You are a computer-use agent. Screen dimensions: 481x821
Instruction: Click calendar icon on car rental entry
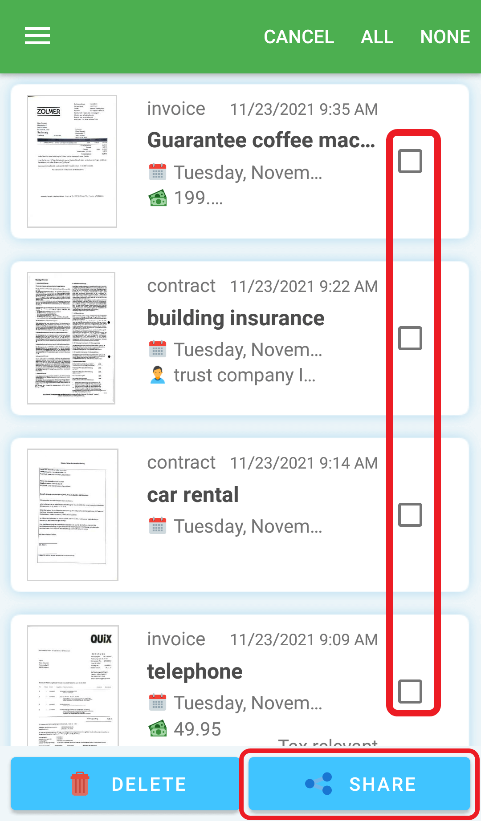[158, 526]
